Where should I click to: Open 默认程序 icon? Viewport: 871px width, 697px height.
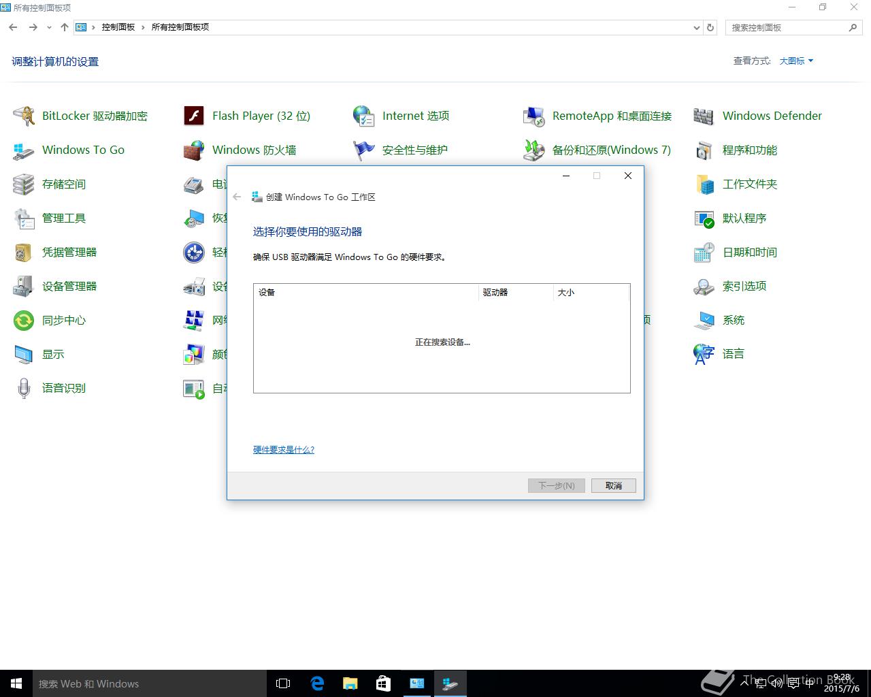704,218
